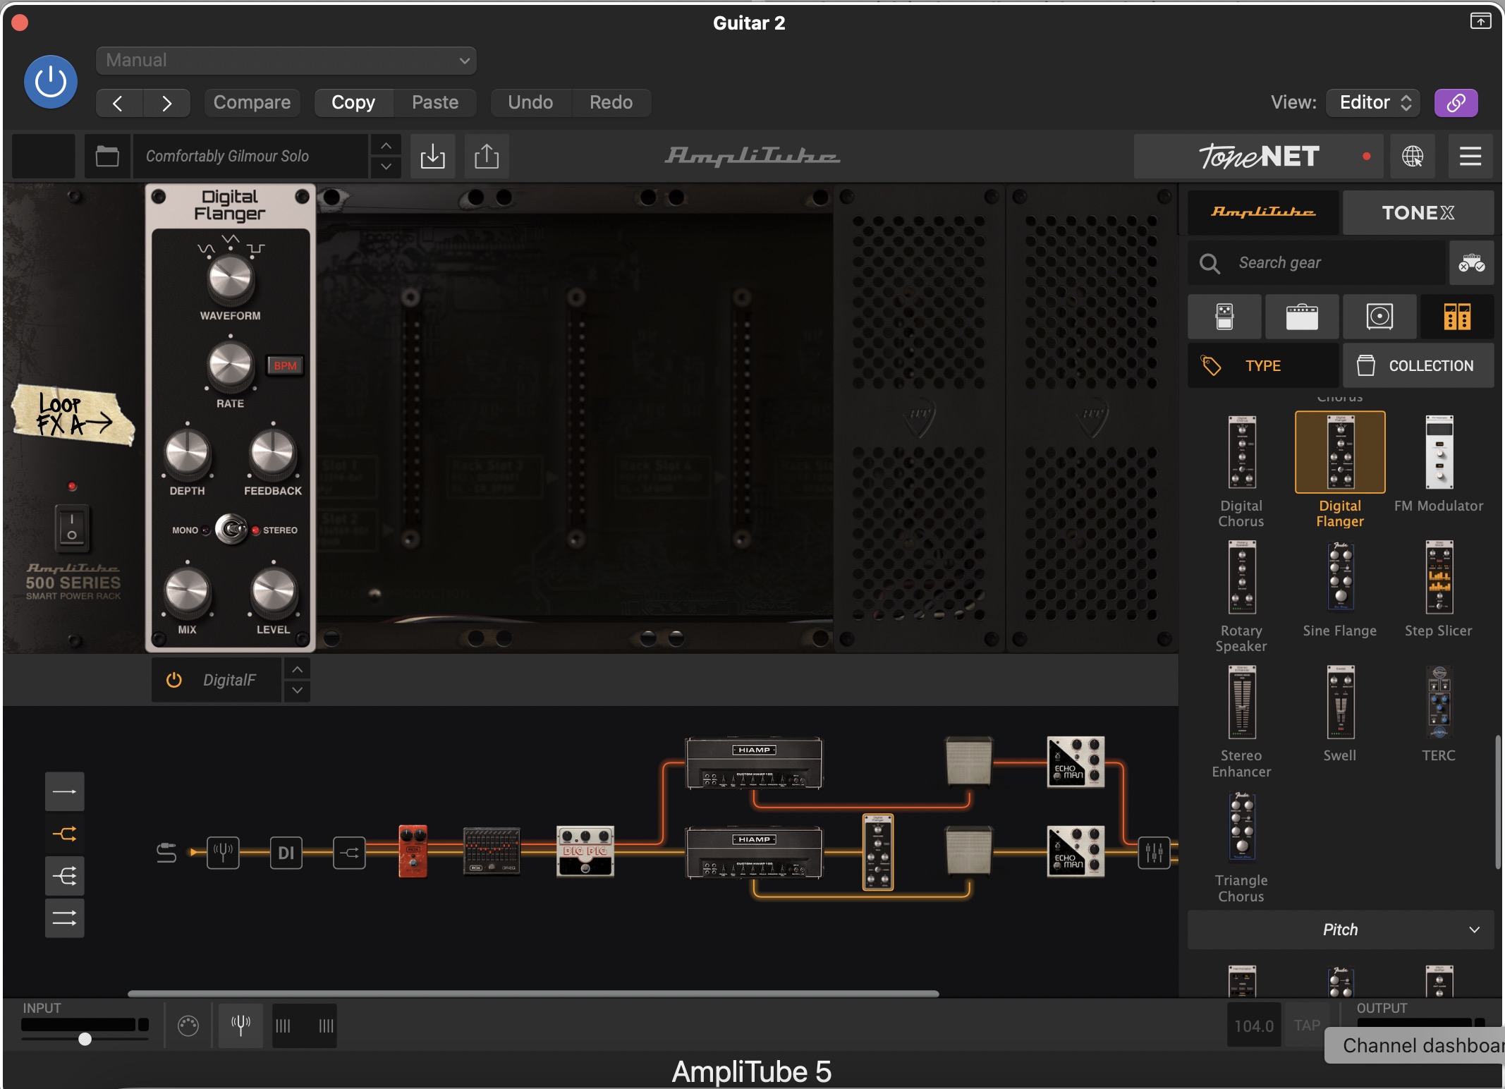
Task: Click the export preset share icon
Action: [487, 156]
